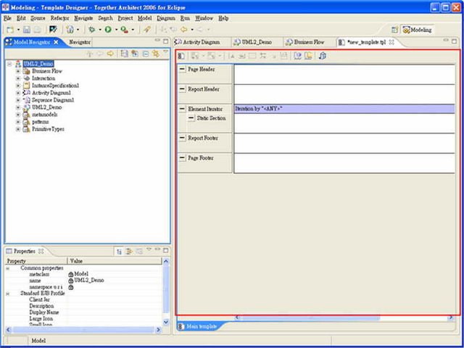Image resolution: width=464 pixels, height=348 pixels.
Task: Click the Properties horizontal scrollbar
Action: (x=83, y=329)
